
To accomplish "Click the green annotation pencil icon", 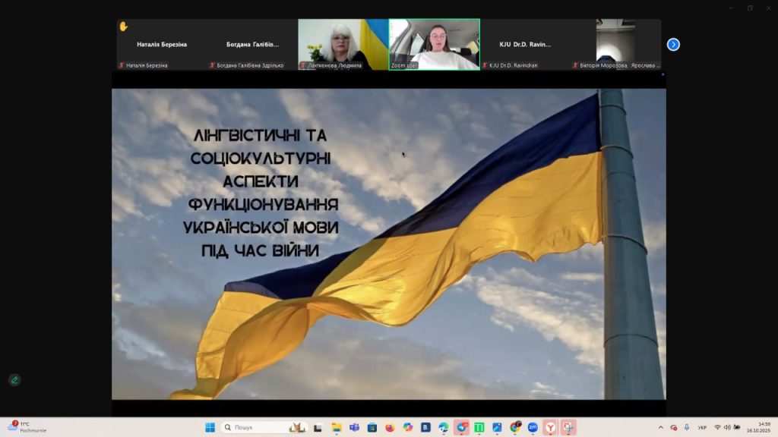I will click(x=14, y=379).
